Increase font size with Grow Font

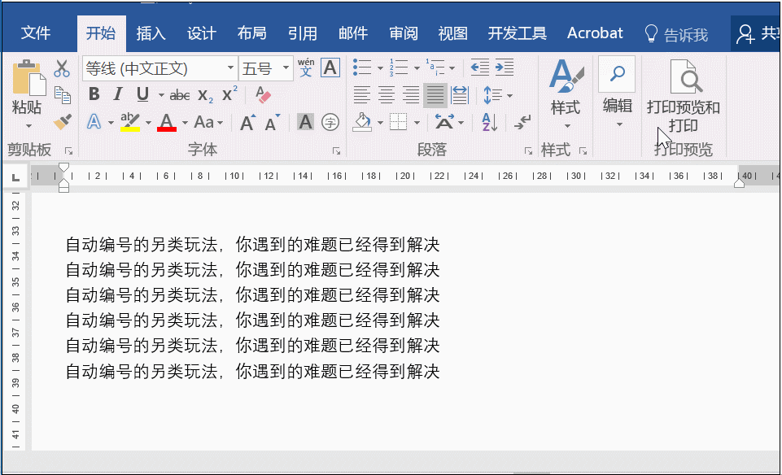[x=246, y=122]
